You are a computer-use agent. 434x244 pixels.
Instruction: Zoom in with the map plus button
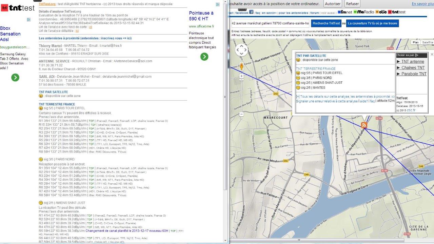[241, 76]
